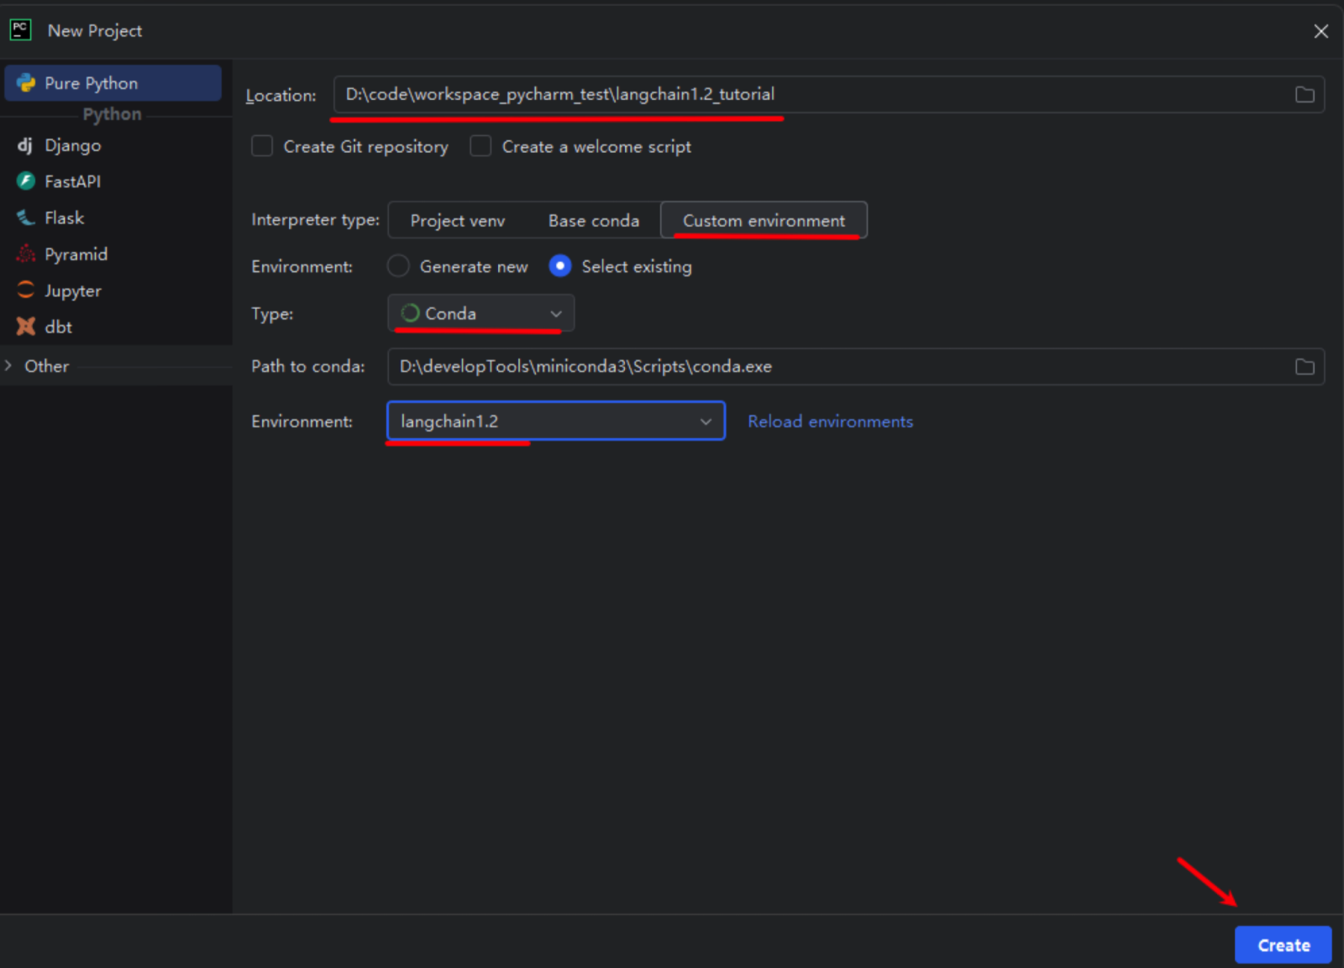Switch interpreter type to Project venv
Viewport: 1344px width, 968px height.
[x=458, y=221]
